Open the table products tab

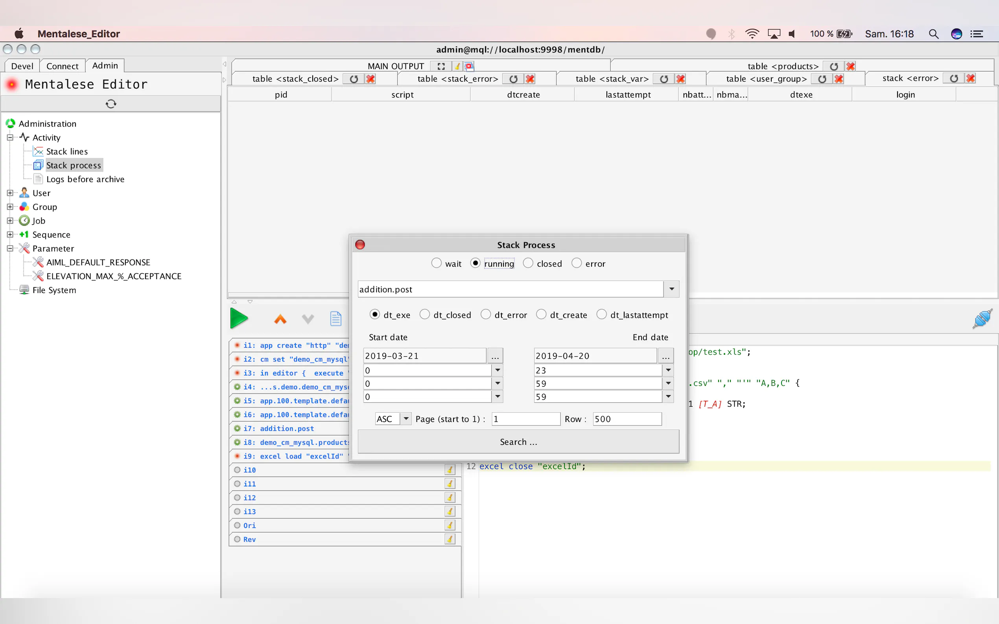tap(782, 66)
